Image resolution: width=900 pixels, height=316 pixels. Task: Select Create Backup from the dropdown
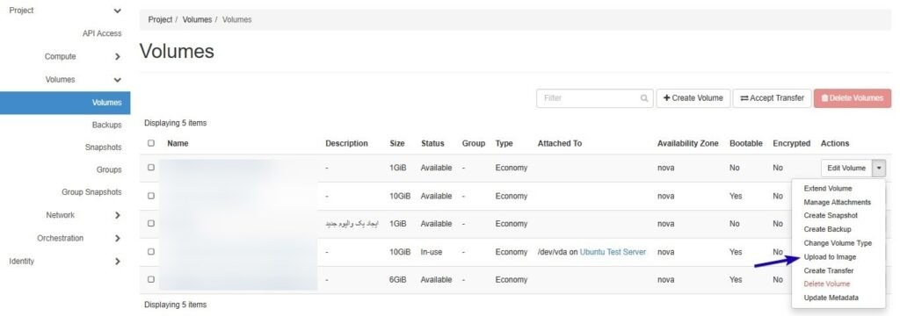(x=827, y=229)
